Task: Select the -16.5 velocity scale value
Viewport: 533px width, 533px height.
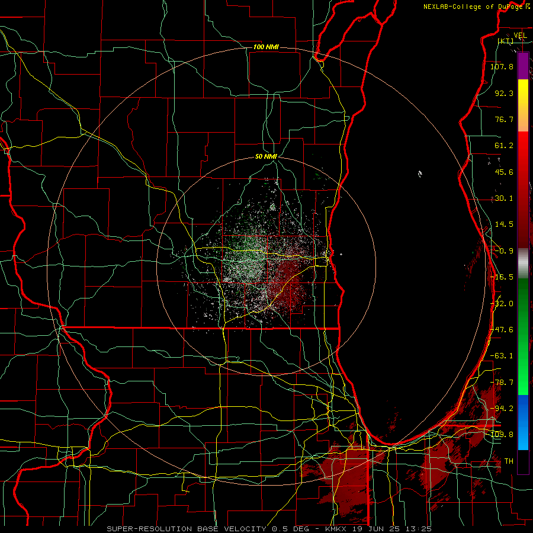Action: point(502,277)
